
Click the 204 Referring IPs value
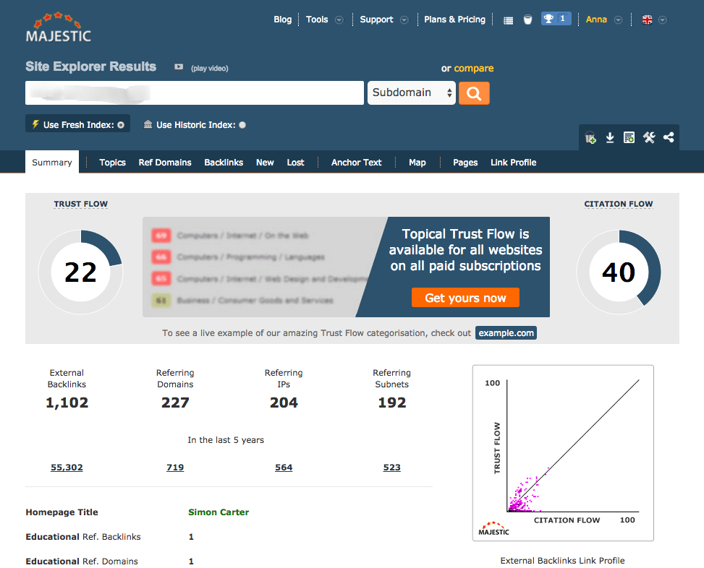[x=284, y=402]
